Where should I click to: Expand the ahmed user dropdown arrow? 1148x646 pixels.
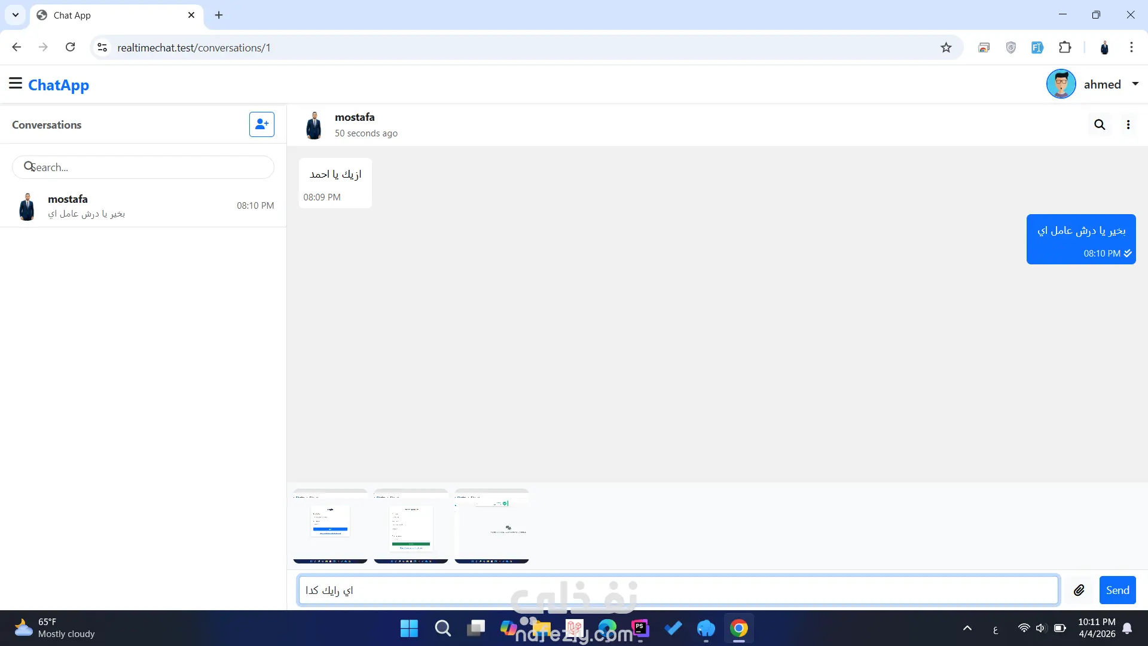click(1135, 84)
